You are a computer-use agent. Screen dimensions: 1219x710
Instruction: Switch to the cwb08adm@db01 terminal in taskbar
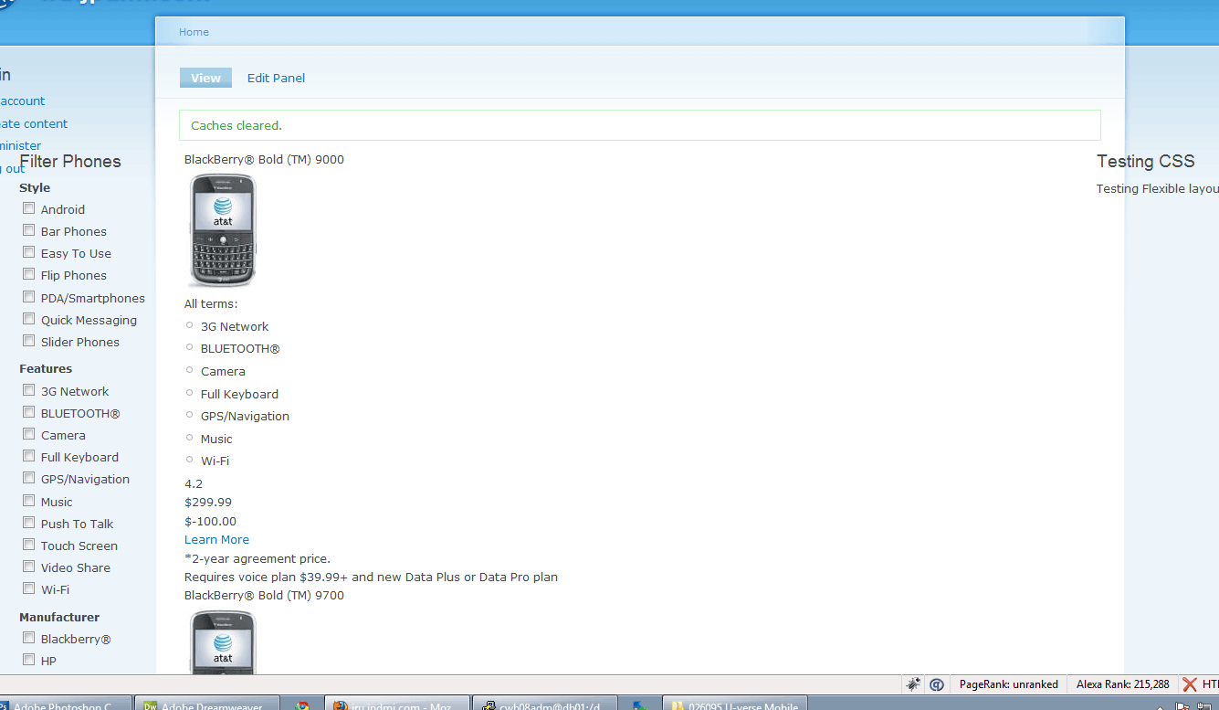(x=544, y=705)
